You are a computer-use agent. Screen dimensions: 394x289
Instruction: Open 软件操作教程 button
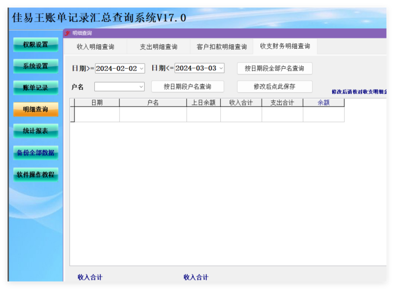pos(36,174)
